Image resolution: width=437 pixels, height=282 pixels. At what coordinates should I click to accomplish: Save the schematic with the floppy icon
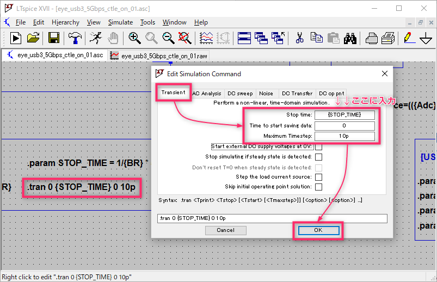point(54,38)
